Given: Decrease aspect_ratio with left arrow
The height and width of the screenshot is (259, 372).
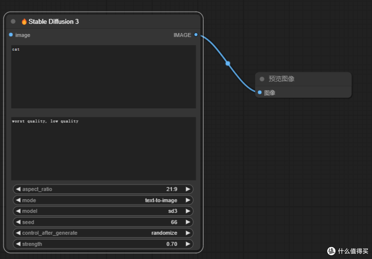Looking at the screenshot, I should 18,189.
